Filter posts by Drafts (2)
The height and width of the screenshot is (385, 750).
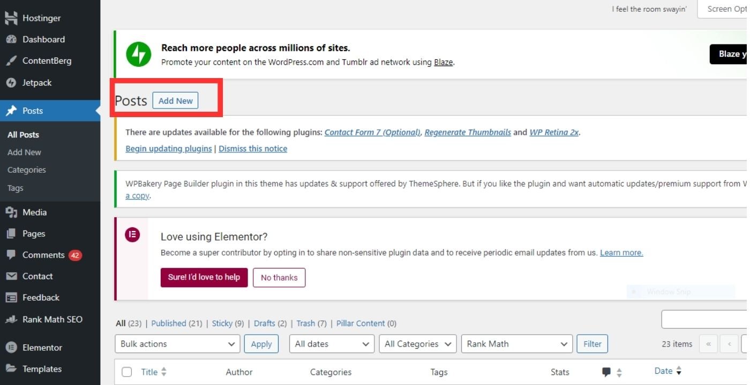(271, 324)
